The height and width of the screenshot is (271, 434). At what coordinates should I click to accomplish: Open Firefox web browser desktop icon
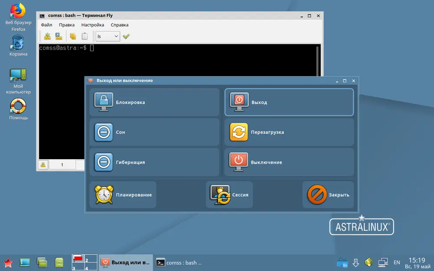tap(18, 17)
